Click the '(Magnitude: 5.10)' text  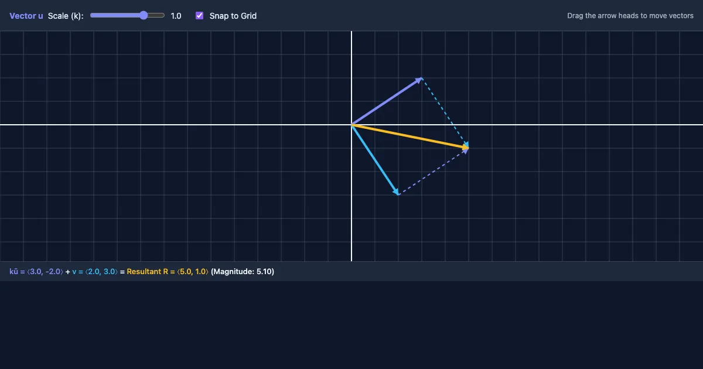(243, 272)
